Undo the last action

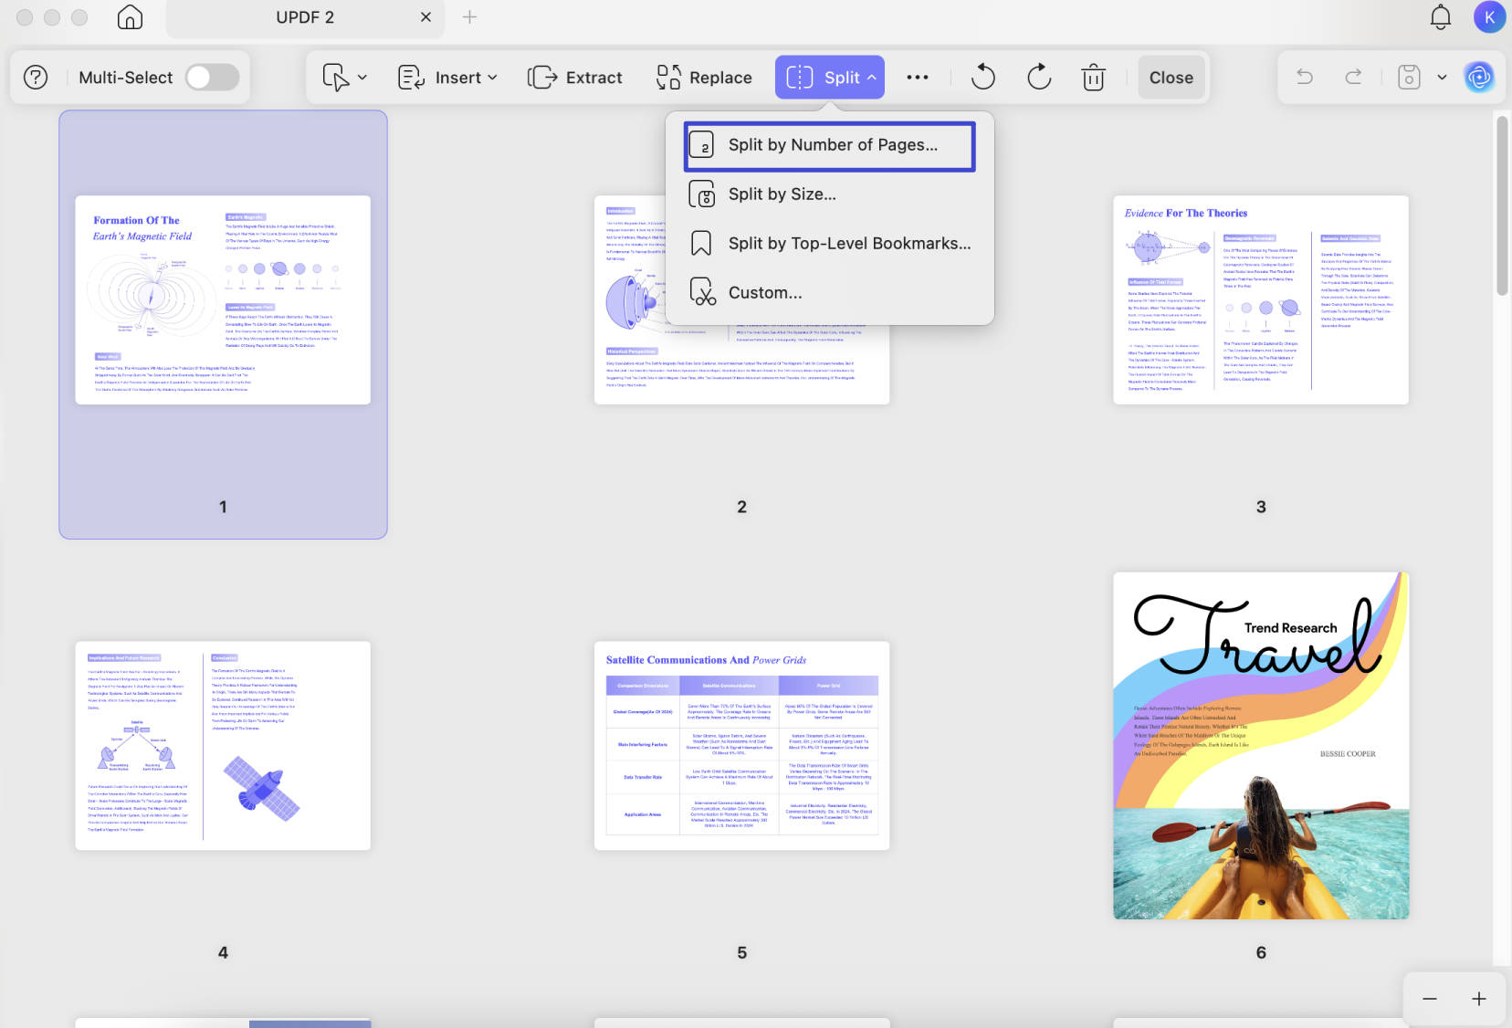coord(1305,78)
